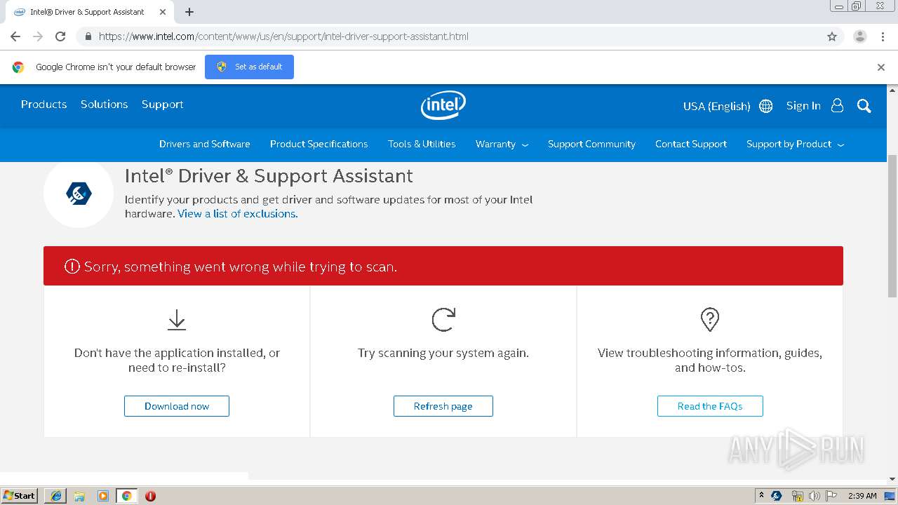This screenshot has height=505, width=898.
Task: Click the user profile icon beside Sign In
Action: click(837, 105)
